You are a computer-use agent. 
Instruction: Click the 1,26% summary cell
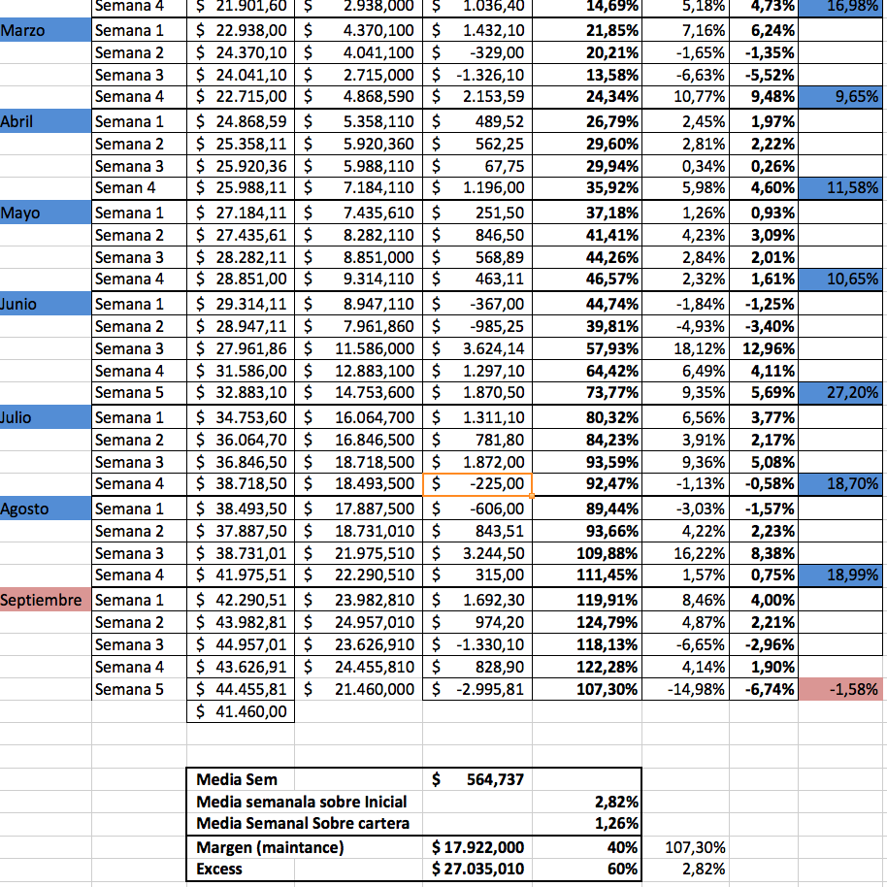click(x=586, y=824)
